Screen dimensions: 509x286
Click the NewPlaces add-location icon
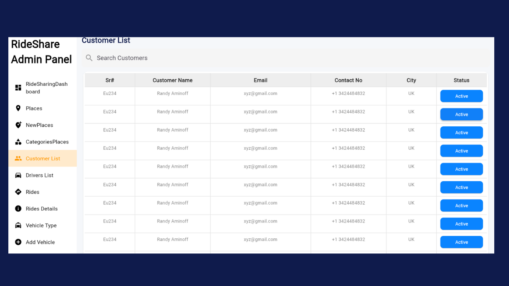[x=18, y=125]
